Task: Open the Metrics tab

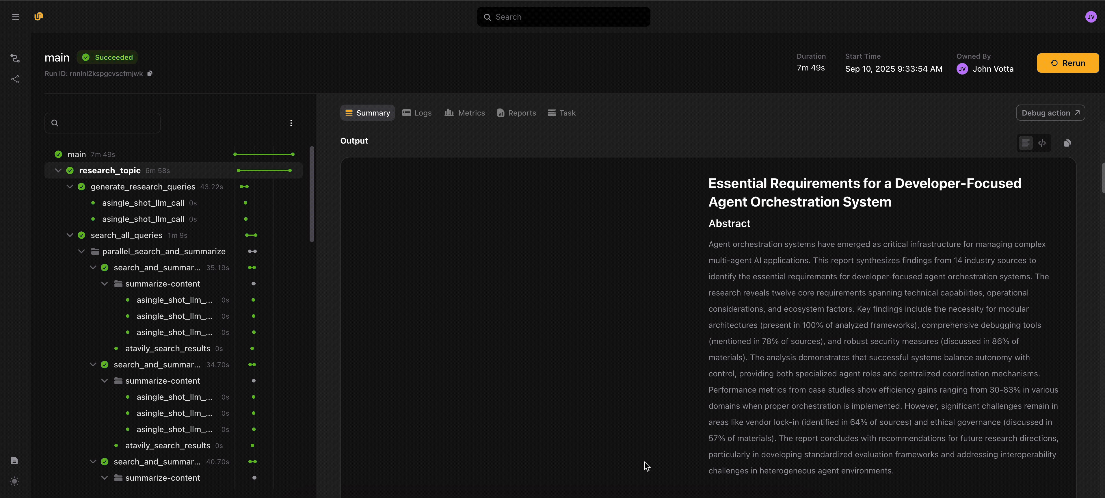Action: pyautogui.click(x=465, y=113)
